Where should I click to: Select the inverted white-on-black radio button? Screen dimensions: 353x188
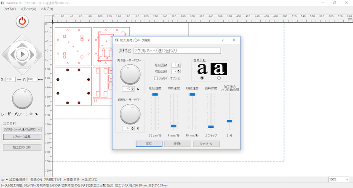point(218,78)
